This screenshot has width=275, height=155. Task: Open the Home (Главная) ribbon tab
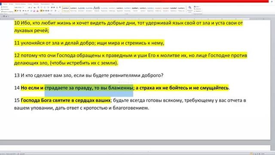(5, 4)
